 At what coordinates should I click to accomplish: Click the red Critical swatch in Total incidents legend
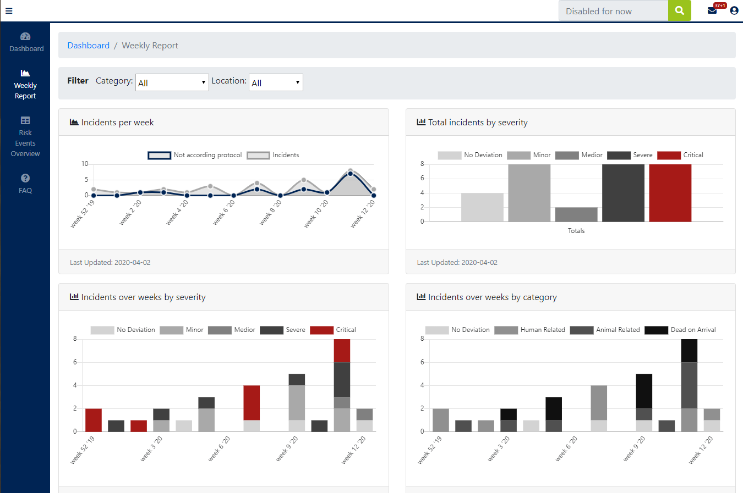[x=669, y=156]
